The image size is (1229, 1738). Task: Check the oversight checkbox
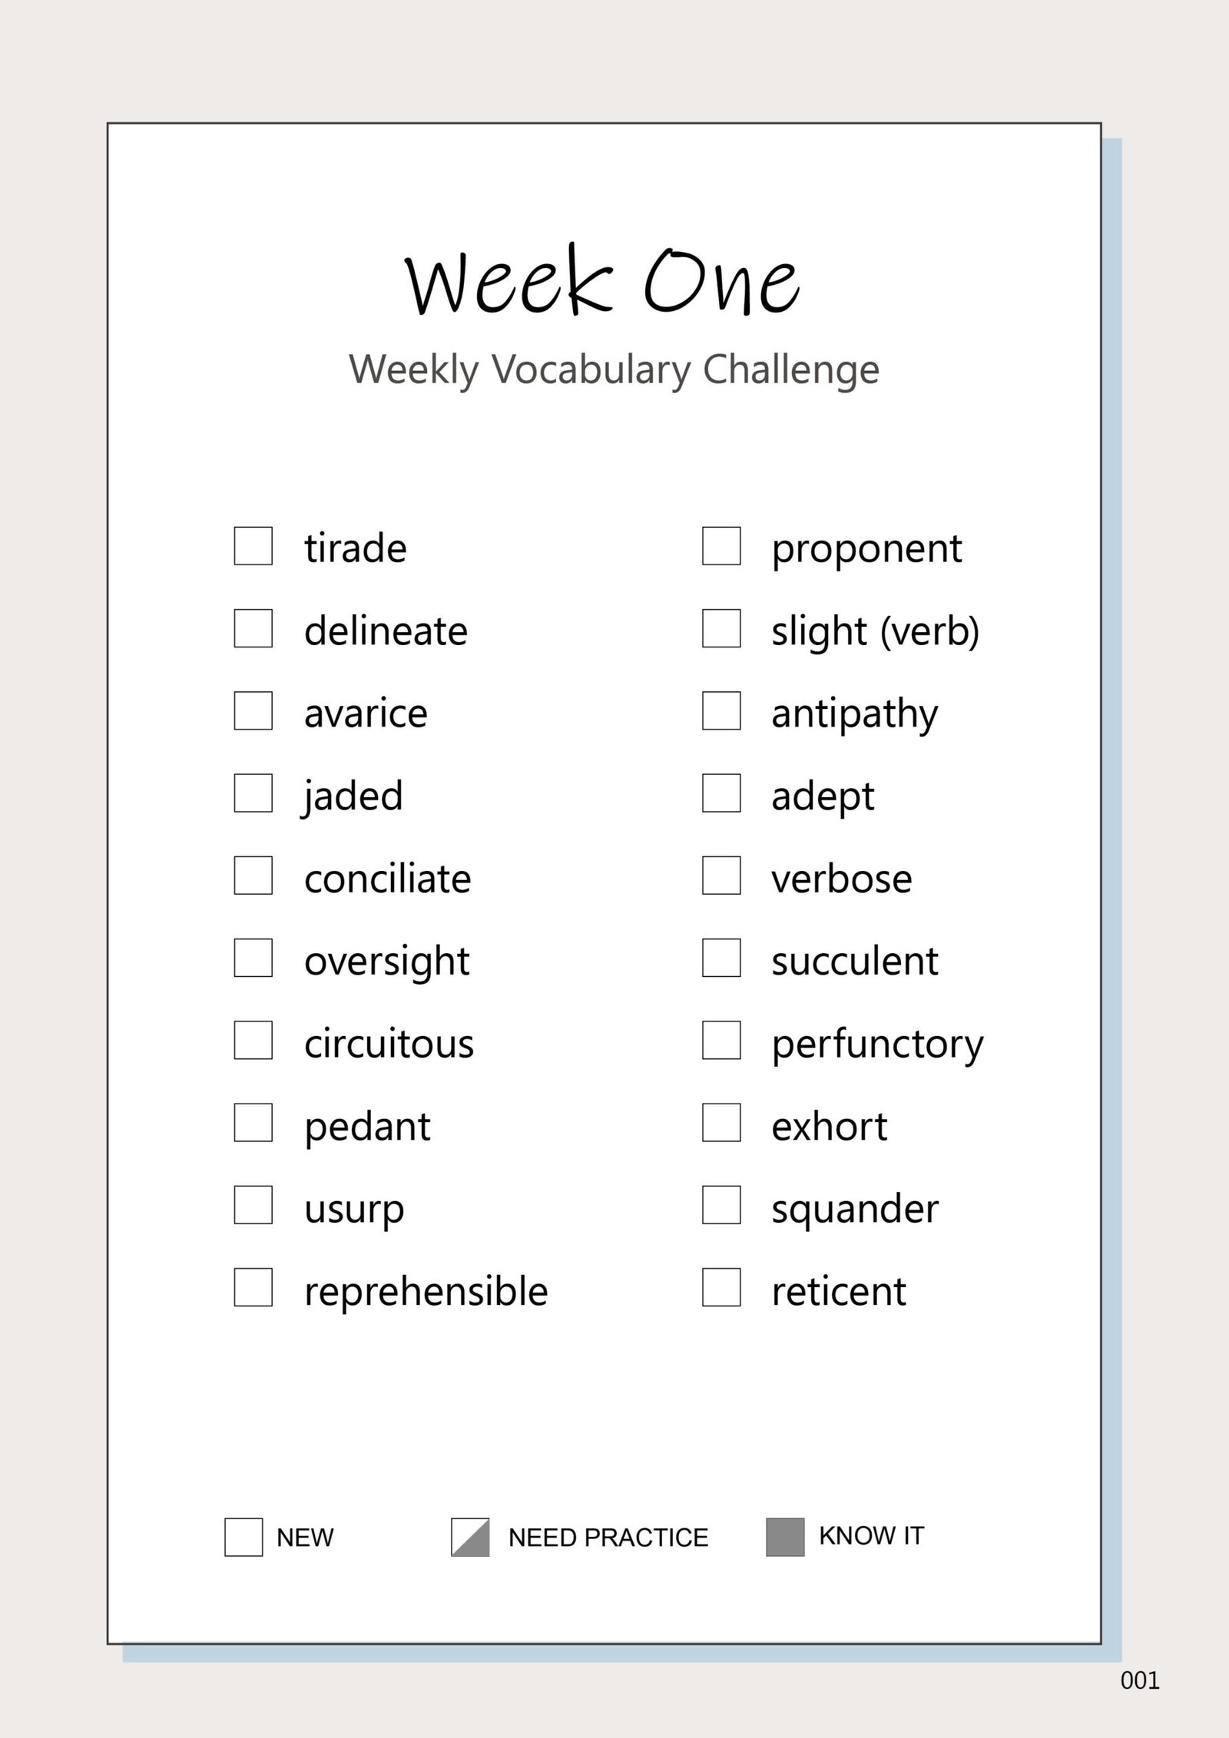(x=253, y=958)
